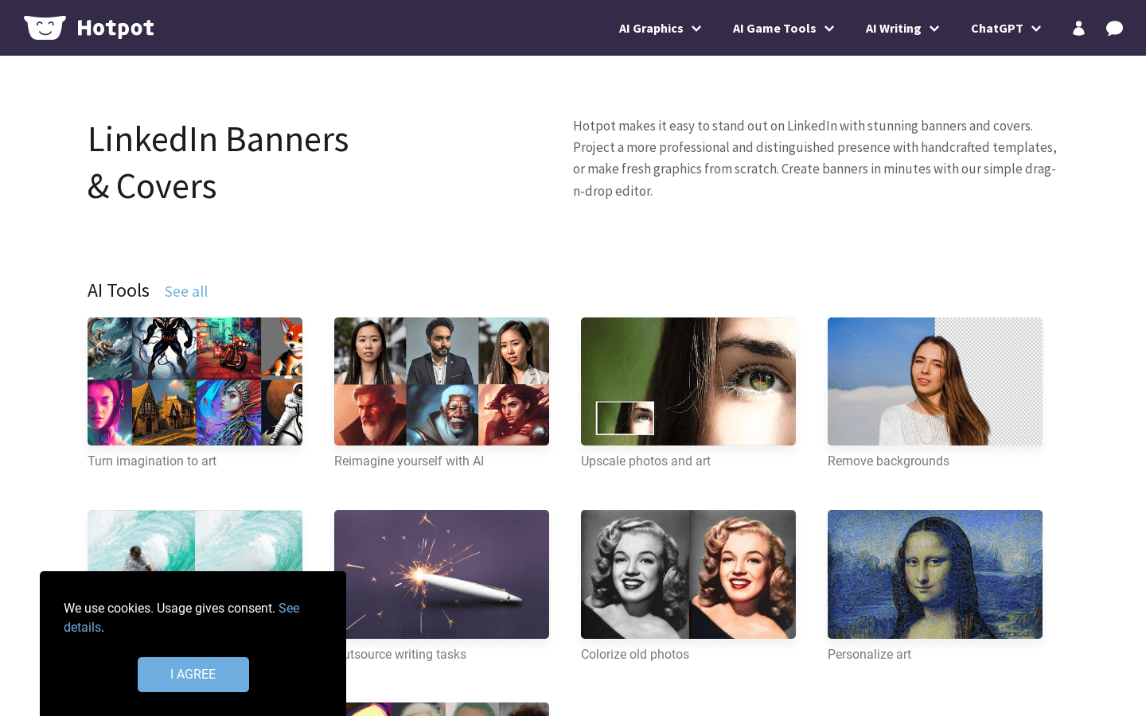The image size is (1146, 716).
Task: Select the Personalize art Mona Lisa image
Action: pos(935,574)
